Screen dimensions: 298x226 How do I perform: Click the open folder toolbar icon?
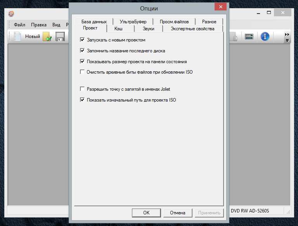coord(47,36)
